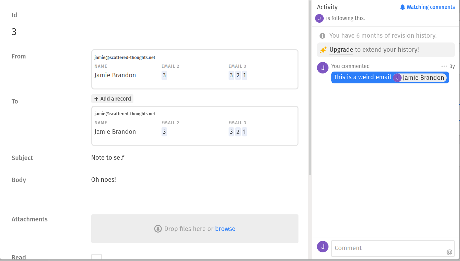The width and height of the screenshot is (460, 261).
Task: Click Email 3 chip '3' in To record
Action: [231, 132]
